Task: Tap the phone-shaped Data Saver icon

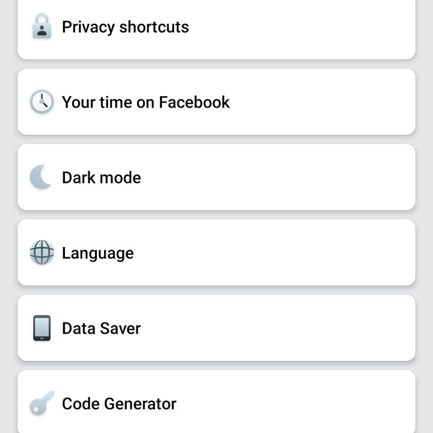Action: (x=41, y=328)
